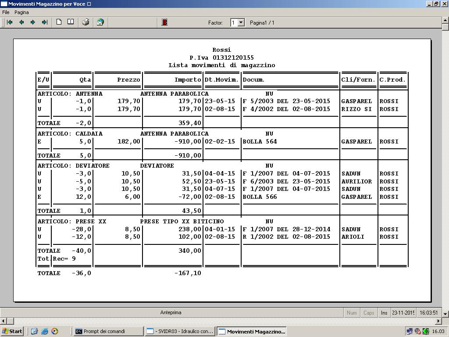This screenshot has width=449, height=337.
Task: Click document F 5/2003 DEL 23-05-2015
Action: pyautogui.click(x=286, y=101)
